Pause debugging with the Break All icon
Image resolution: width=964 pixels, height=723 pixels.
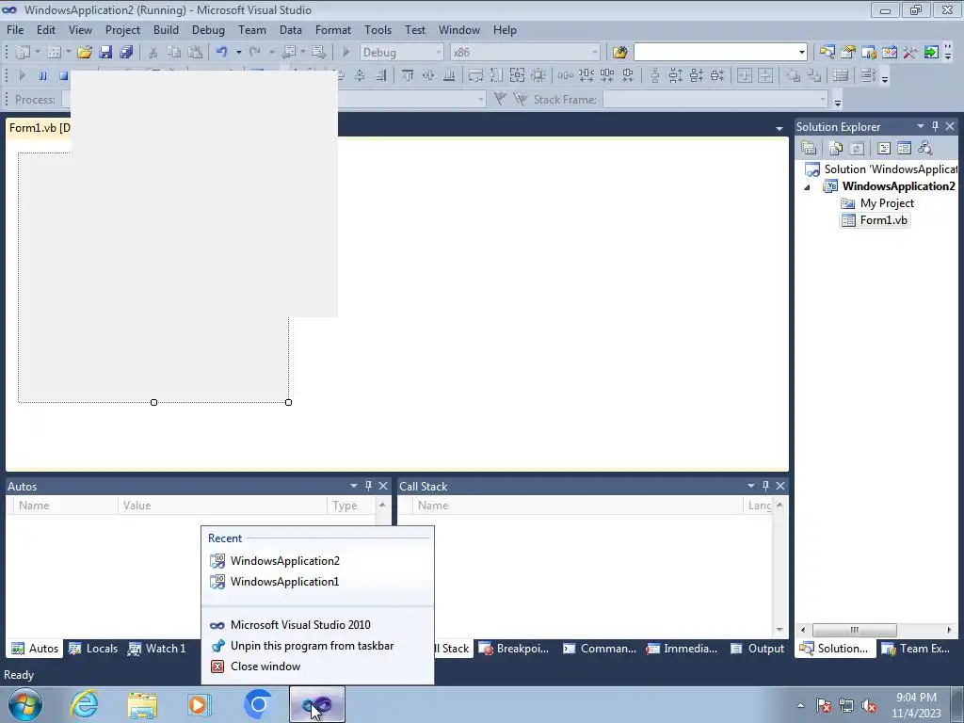(x=42, y=75)
